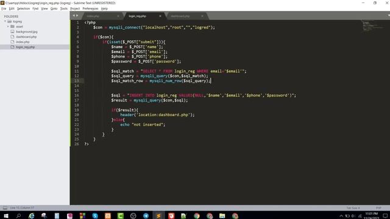Screen dimensions: 390x219
Task: Open the OBS Studio taskbar icon
Action: [133, 216]
